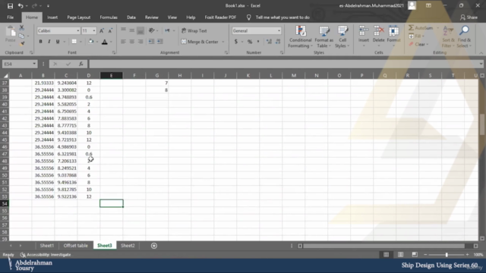Click Merge & Center button
The image size is (486, 273).
(200, 42)
